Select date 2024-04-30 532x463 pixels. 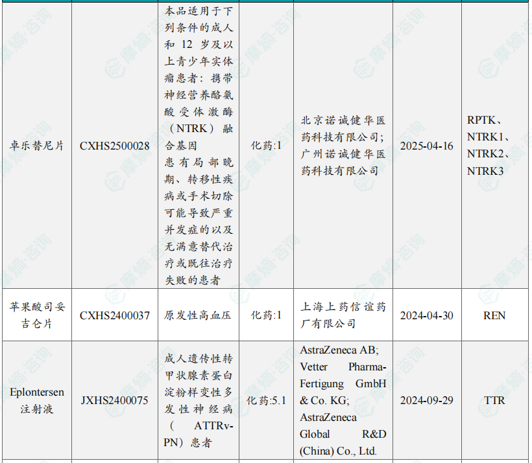pos(427,315)
